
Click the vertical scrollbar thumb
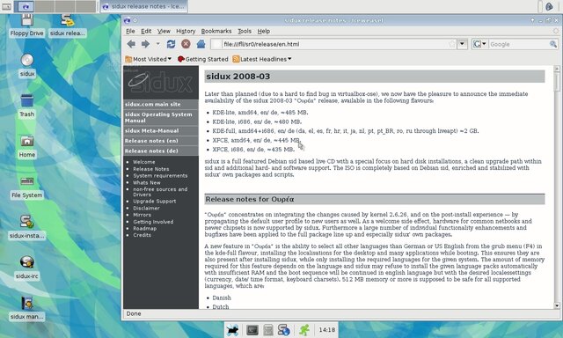(x=557, y=82)
